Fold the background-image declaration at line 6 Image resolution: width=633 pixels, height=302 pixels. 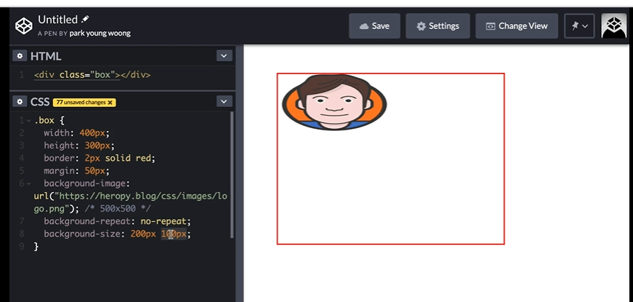tap(28, 183)
